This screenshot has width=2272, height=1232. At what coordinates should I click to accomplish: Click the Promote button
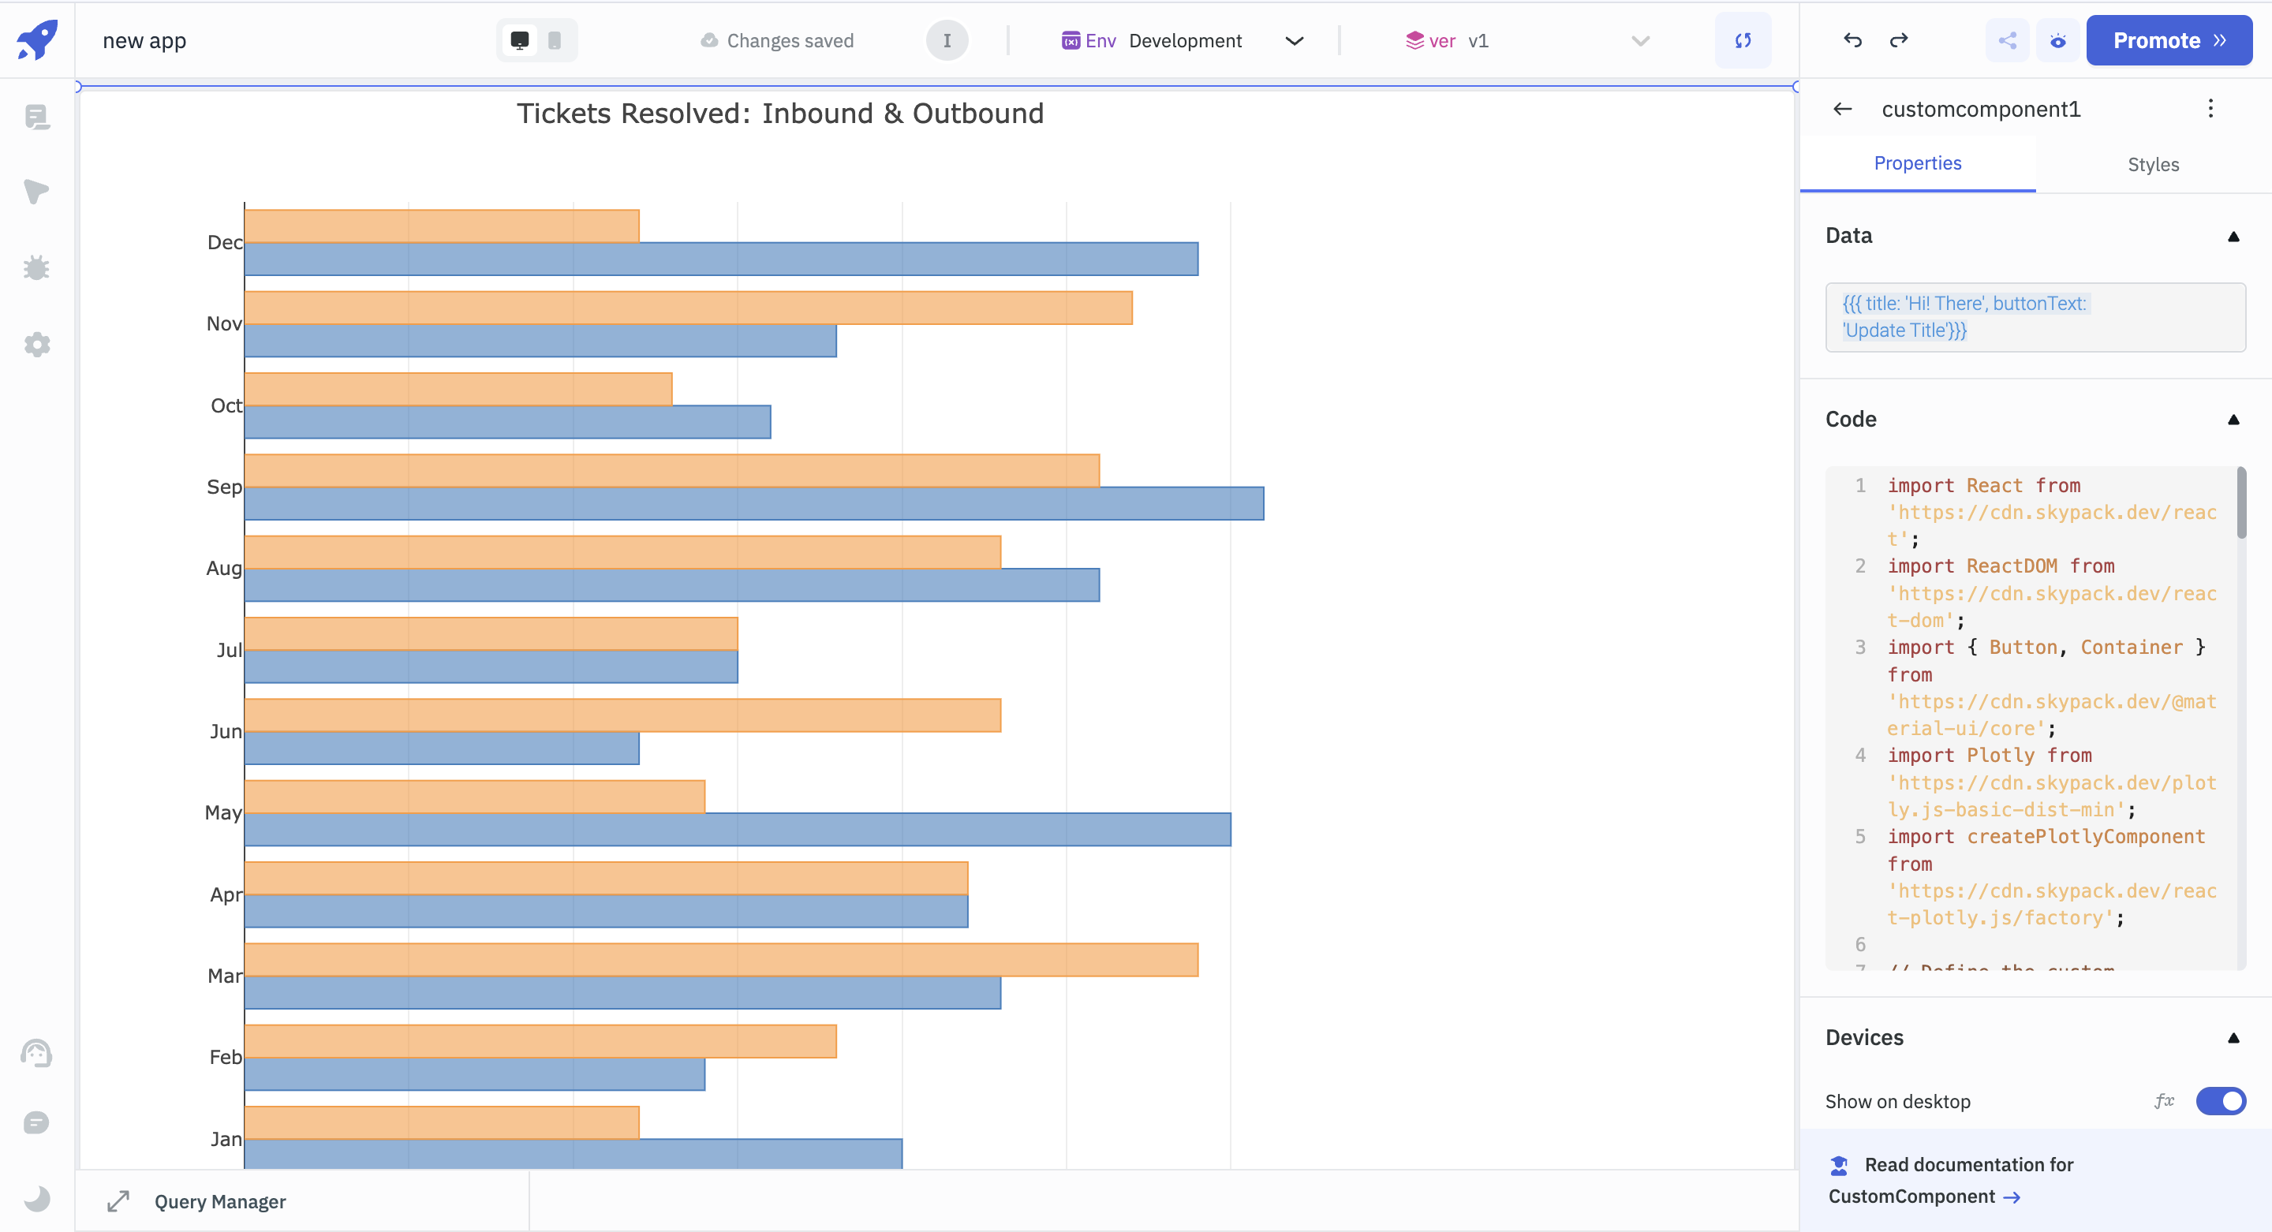(2168, 40)
